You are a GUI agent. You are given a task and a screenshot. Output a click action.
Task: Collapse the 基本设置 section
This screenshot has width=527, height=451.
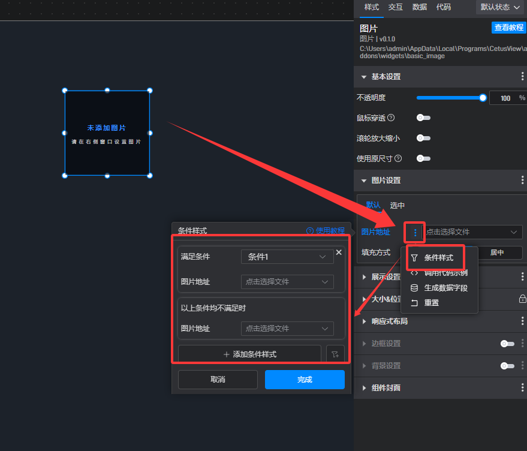(363, 77)
